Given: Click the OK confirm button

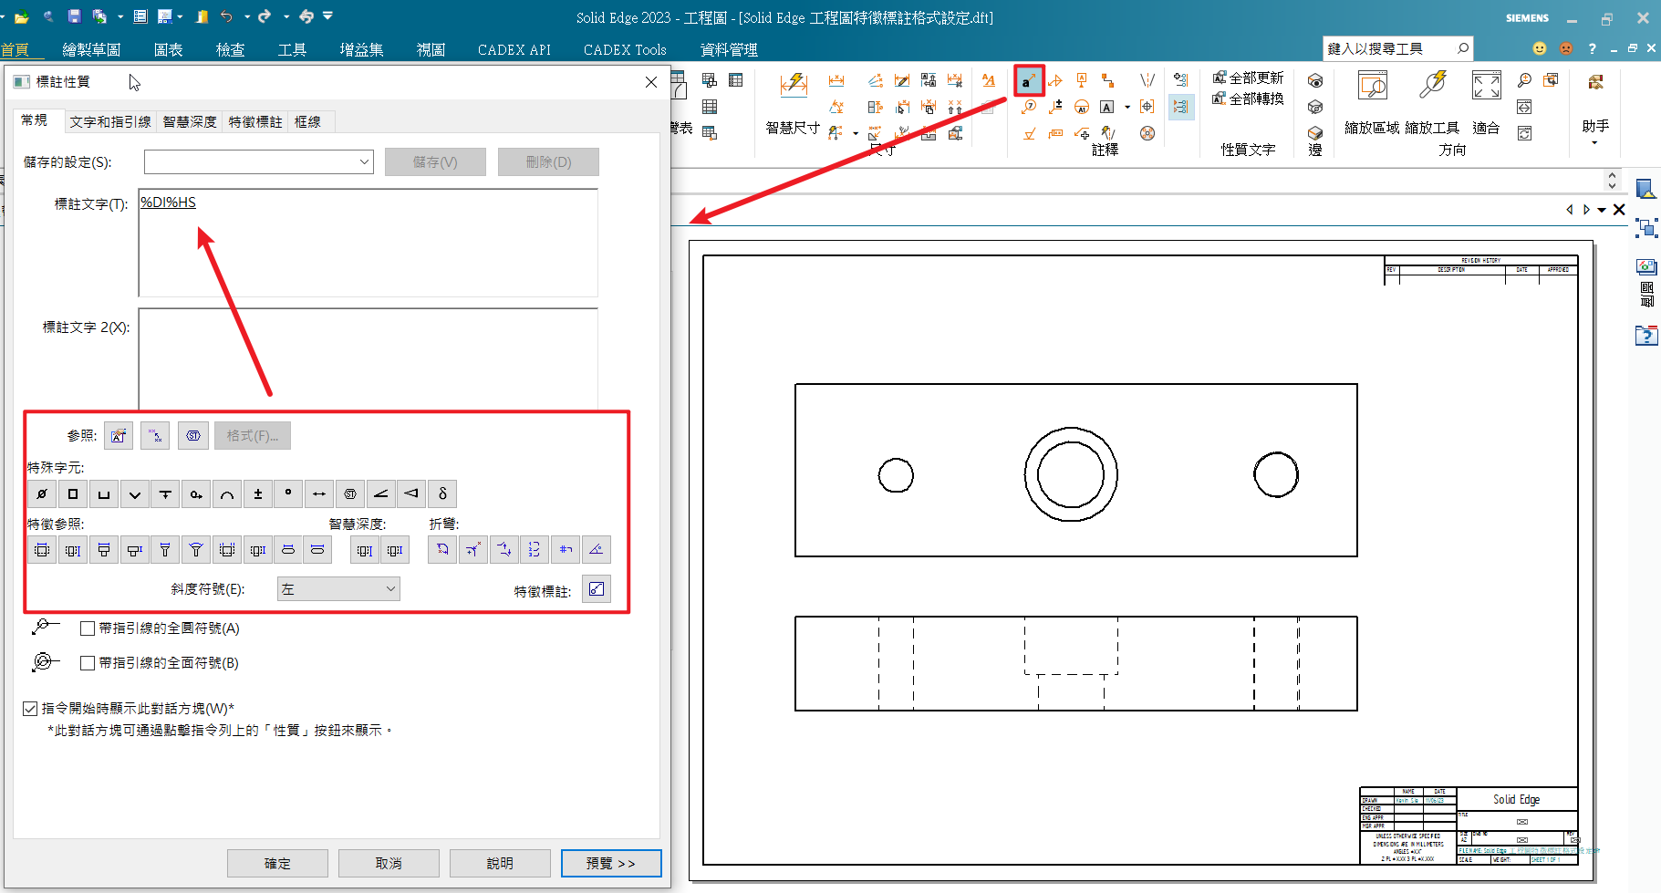Looking at the screenshot, I should point(277,863).
